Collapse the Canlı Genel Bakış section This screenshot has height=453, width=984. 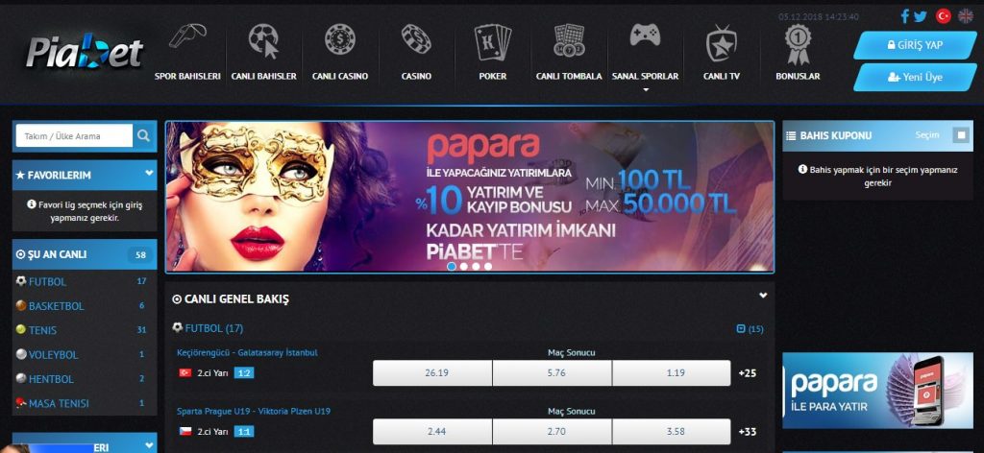tap(763, 295)
